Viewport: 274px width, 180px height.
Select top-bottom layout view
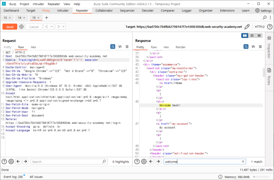(252, 36)
